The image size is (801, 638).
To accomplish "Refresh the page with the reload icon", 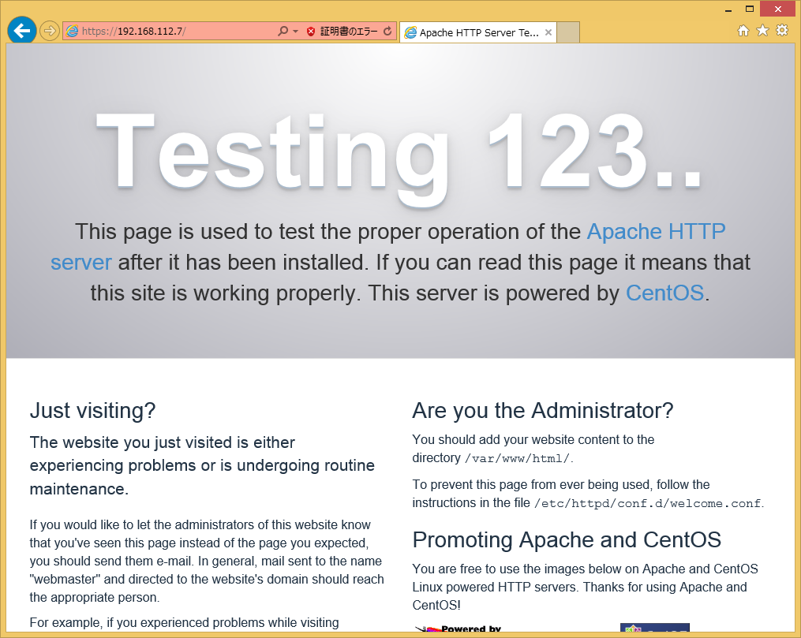I will (387, 31).
